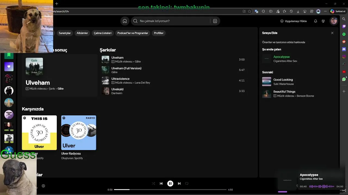Play the Ultraviolence song row
Screen dimensions: 348x195
point(174,80)
